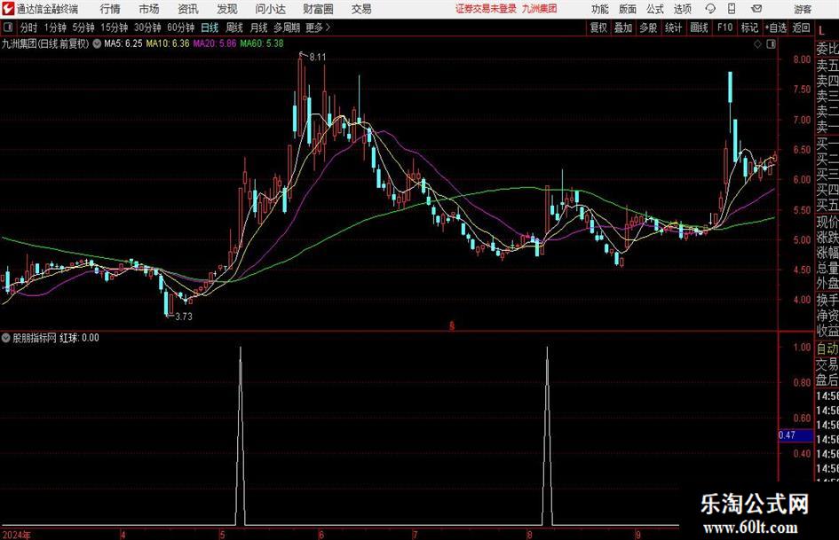
Task: Click the 0.47 indicator value marker
Action: click(795, 435)
